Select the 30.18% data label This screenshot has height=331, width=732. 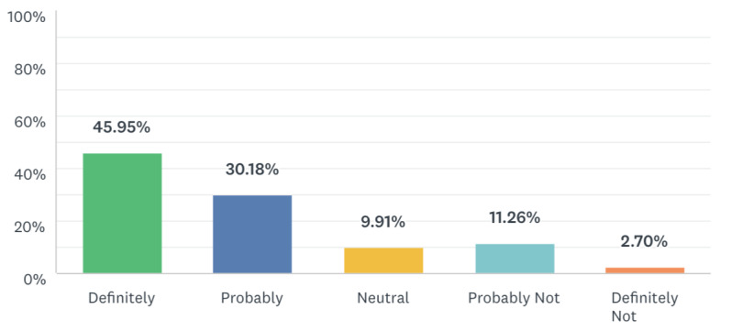click(252, 169)
